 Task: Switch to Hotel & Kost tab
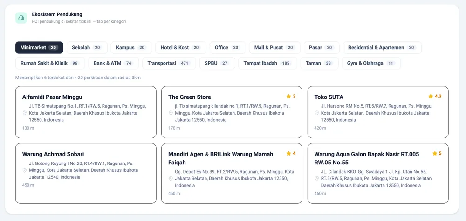tap(181, 47)
